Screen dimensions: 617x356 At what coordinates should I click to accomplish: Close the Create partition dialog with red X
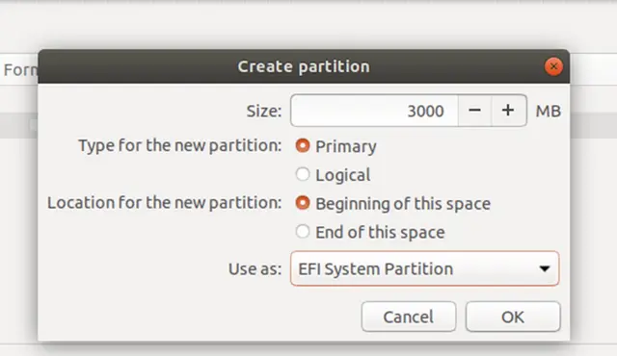pos(553,66)
